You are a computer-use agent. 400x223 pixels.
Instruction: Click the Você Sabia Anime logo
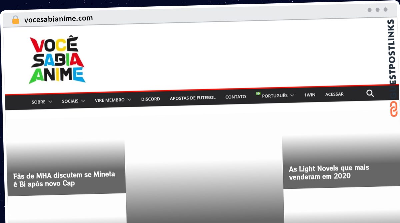click(x=57, y=60)
